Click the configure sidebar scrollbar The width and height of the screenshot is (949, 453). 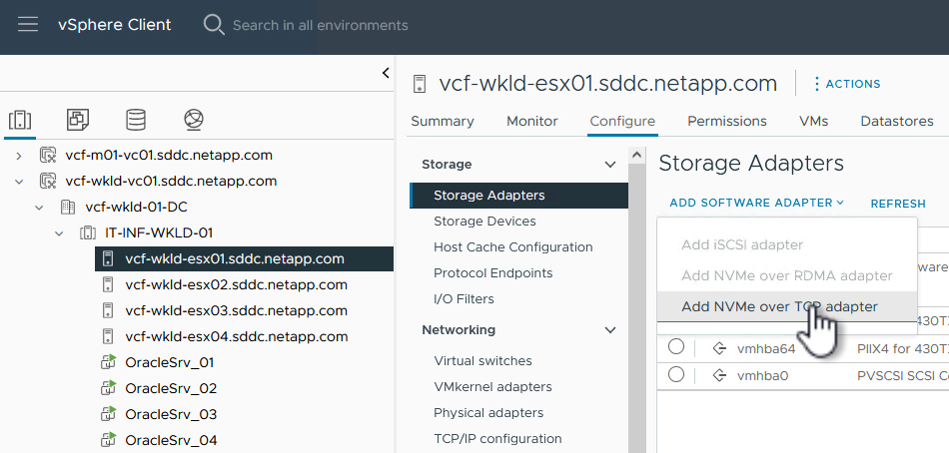(634, 299)
